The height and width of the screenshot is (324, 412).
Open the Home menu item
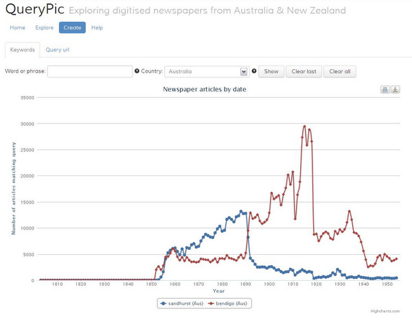[x=17, y=27]
